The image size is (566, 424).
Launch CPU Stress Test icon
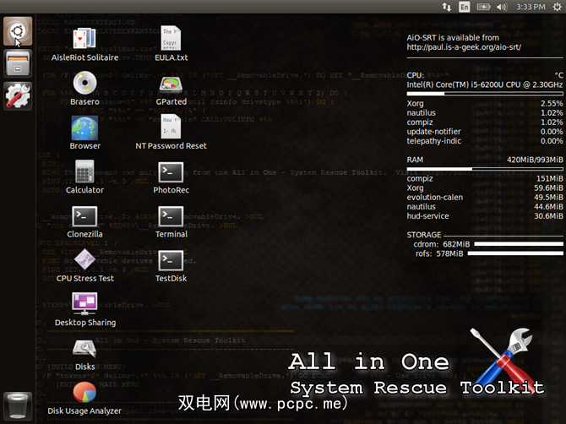point(84,259)
